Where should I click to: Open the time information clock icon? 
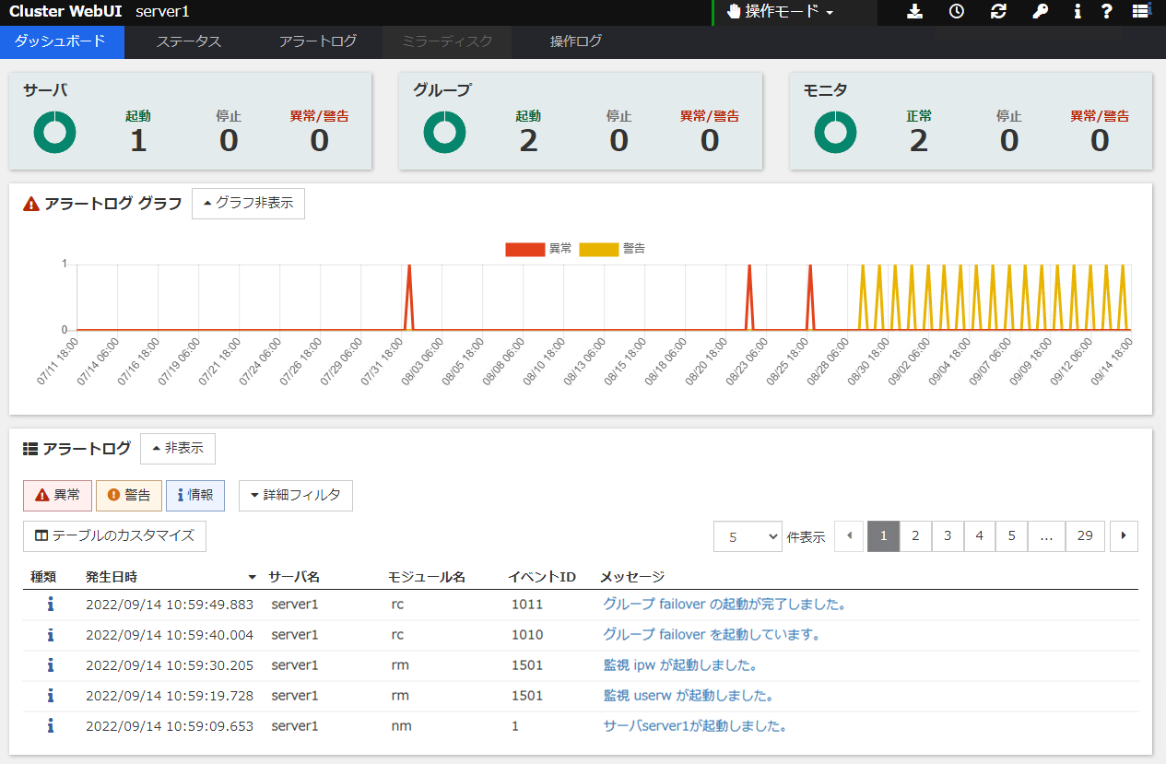[956, 12]
